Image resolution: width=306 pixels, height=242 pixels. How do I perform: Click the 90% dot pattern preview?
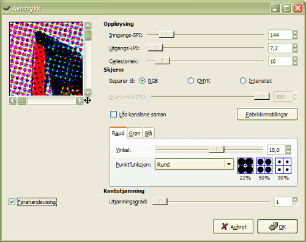283,165
